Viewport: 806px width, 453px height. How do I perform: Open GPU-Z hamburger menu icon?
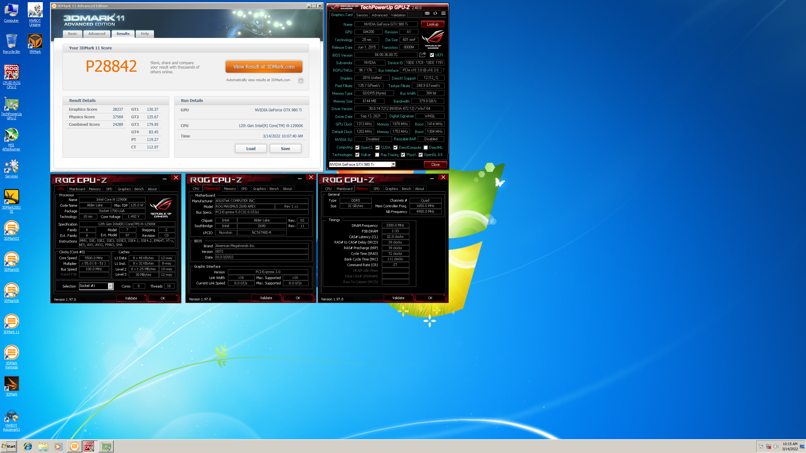point(443,13)
